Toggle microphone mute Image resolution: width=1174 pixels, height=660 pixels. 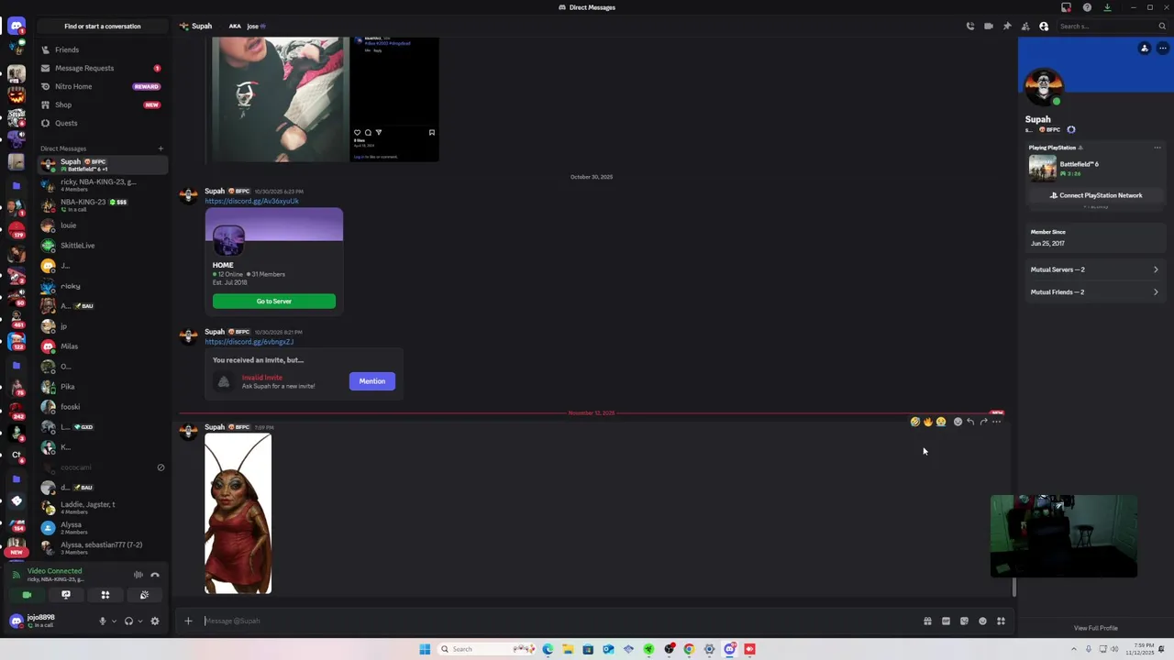click(103, 621)
